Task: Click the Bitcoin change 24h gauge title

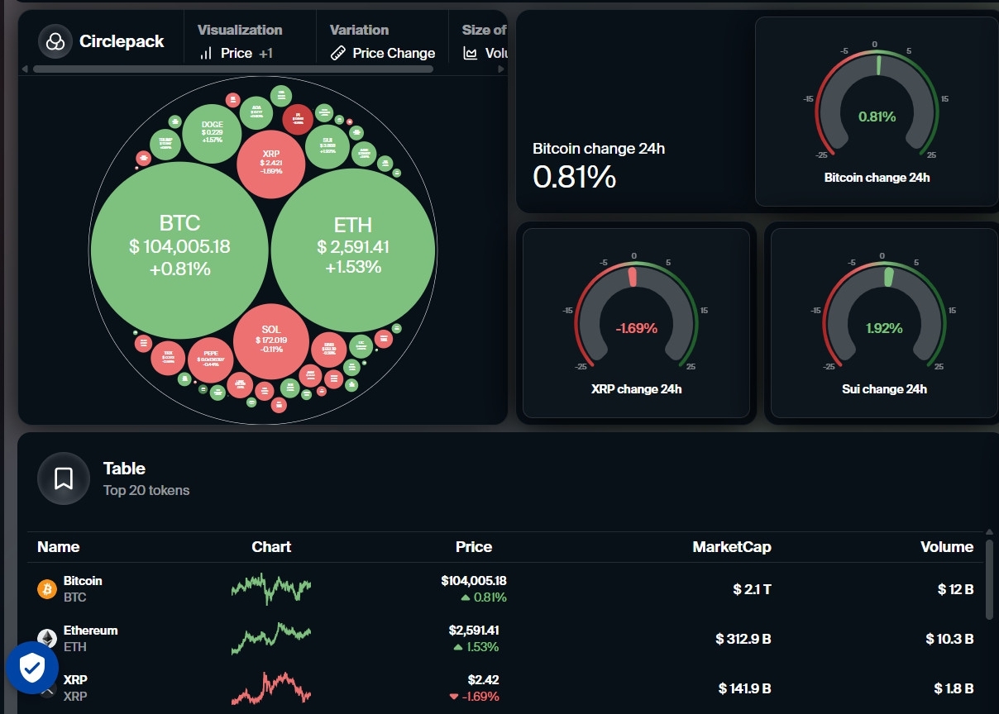Action: pos(877,178)
